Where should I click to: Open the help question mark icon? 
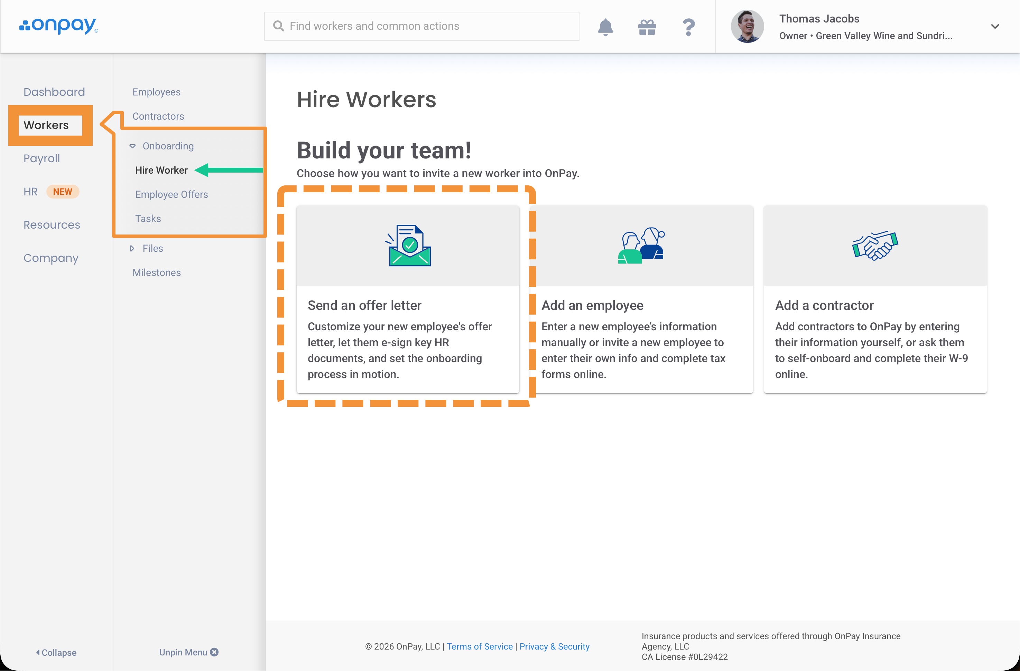click(x=688, y=27)
